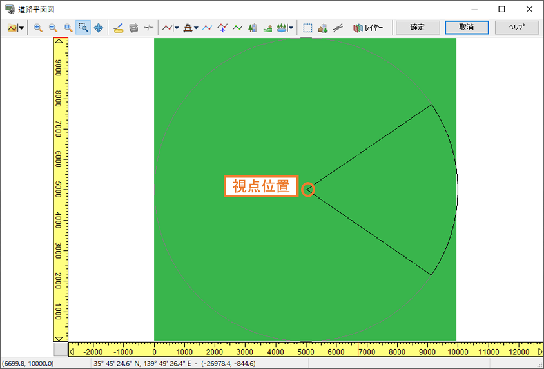This screenshot has height=369, width=544.
Task: Click the tree and building placement icon
Action: 253,28
